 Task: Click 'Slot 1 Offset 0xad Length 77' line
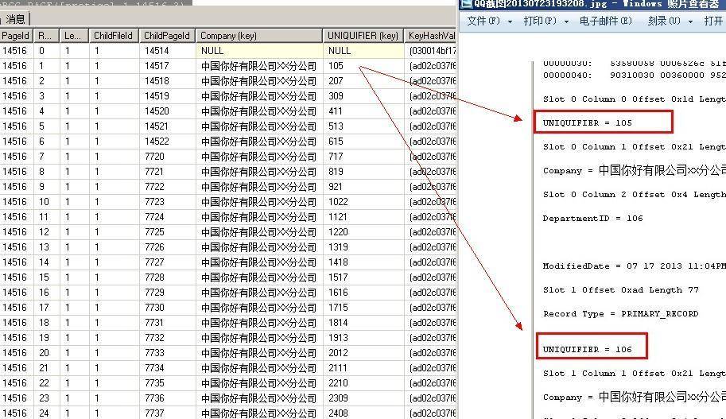click(x=620, y=290)
